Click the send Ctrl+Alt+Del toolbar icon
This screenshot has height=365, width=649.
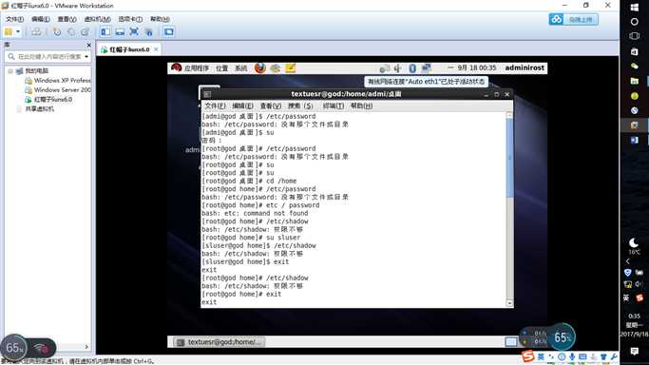36,32
